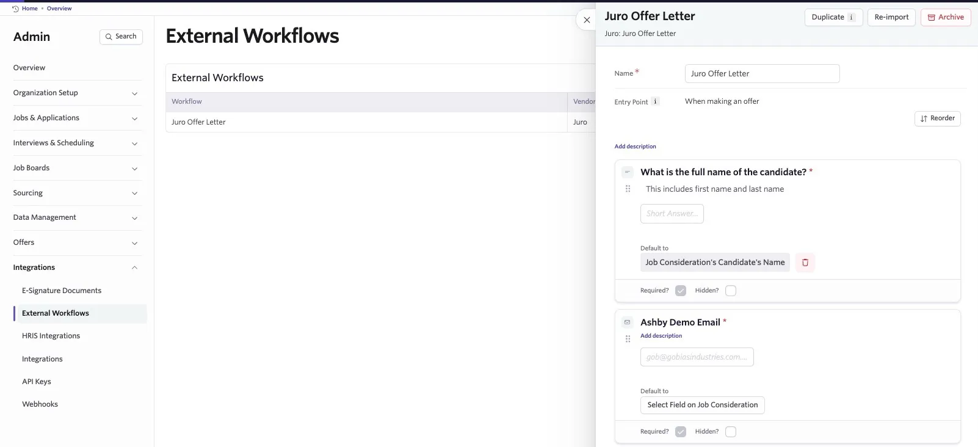
Task: Open Select Field on Job Consideration dropdown
Action: coord(702,405)
